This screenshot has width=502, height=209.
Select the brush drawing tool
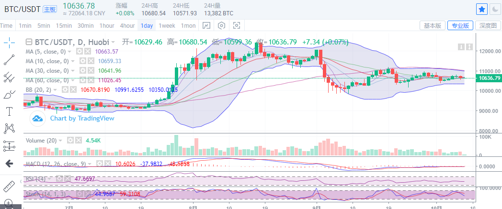[9, 94]
